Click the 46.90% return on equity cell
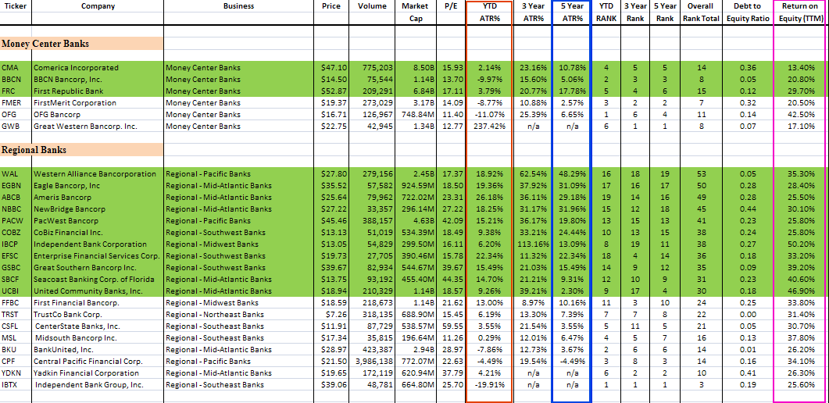 (800, 291)
